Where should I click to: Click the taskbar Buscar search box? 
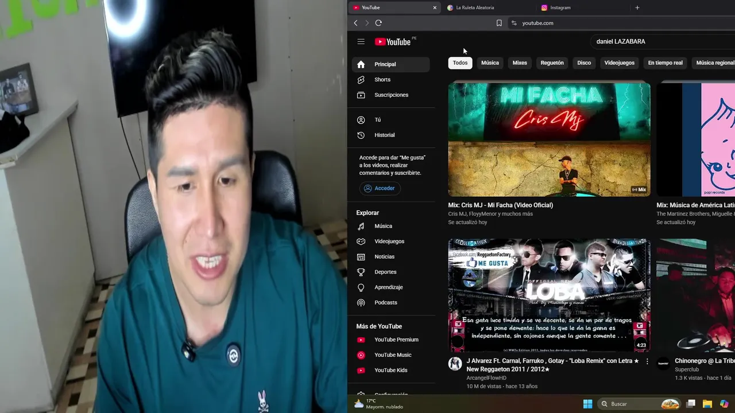pos(640,404)
